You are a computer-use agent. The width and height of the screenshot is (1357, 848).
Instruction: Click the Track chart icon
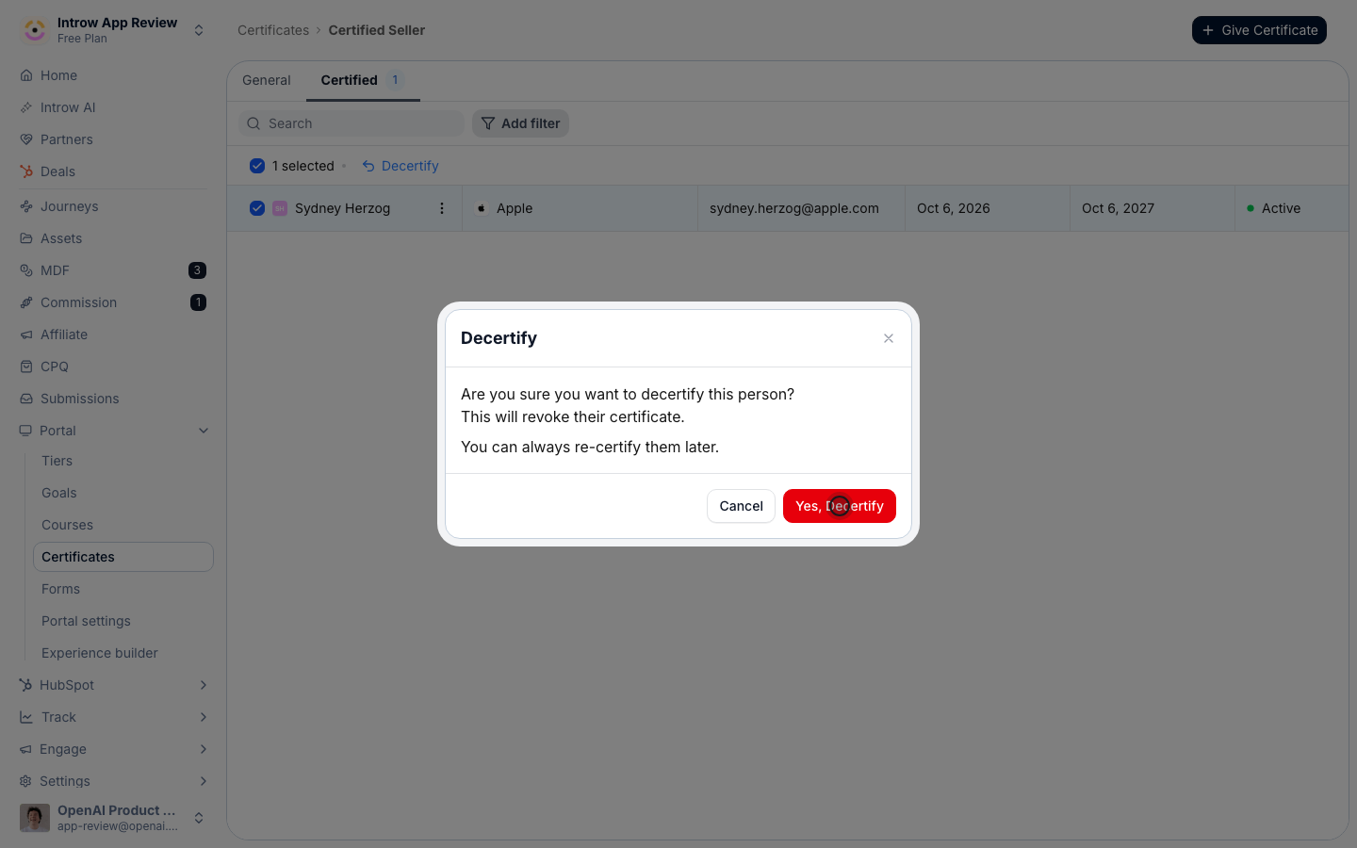click(26, 717)
